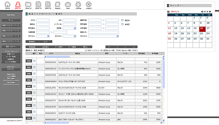Open ホーム in the Main Menu sidebar
219x125 pixels.
click(x=11, y=20)
